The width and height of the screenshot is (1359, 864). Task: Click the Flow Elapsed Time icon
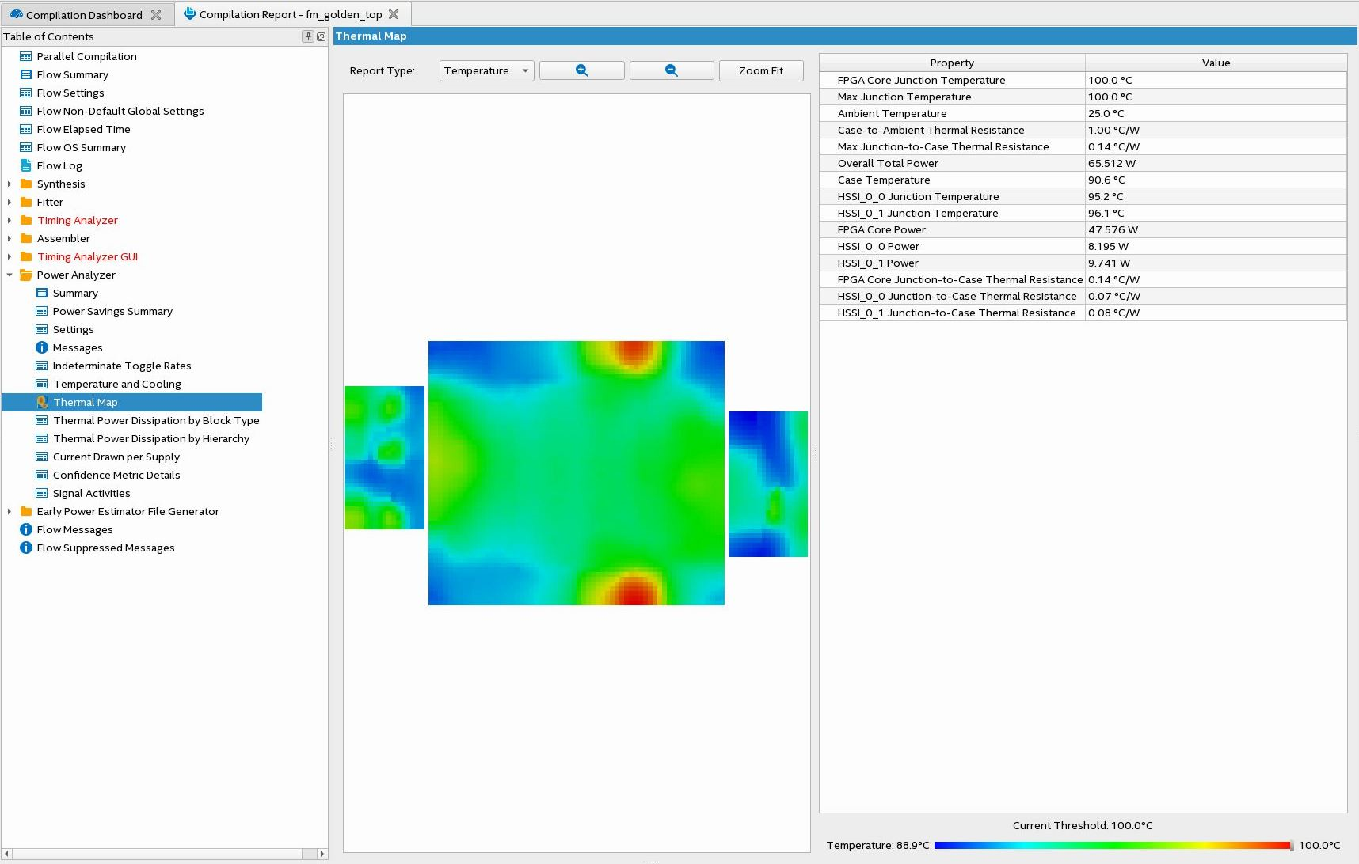26,129
